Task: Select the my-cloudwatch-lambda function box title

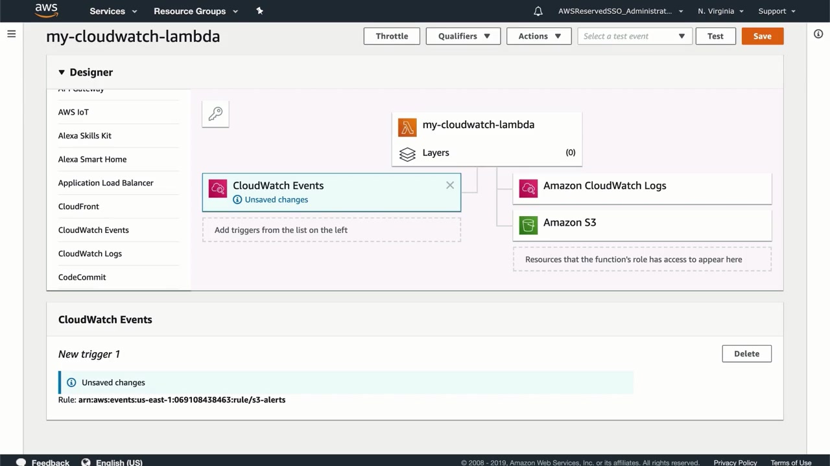Action: pyautogui.click(x=479, y=125)
